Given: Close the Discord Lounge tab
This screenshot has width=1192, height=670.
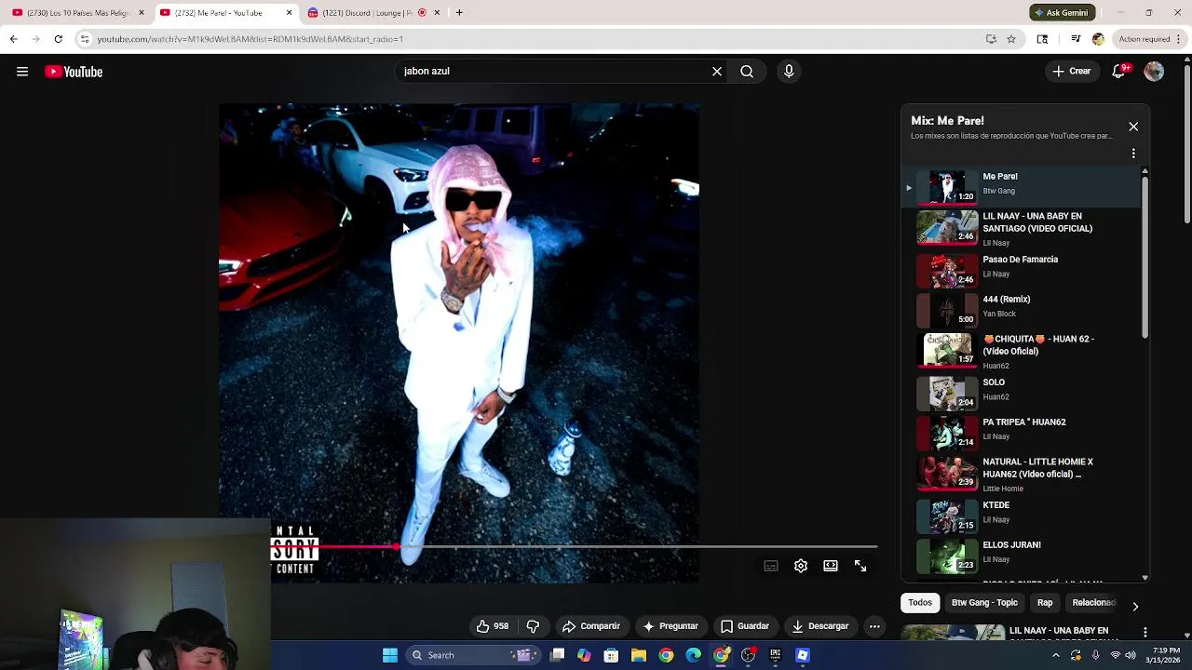Looking at the screenshot, I should [x=436, y=13].
